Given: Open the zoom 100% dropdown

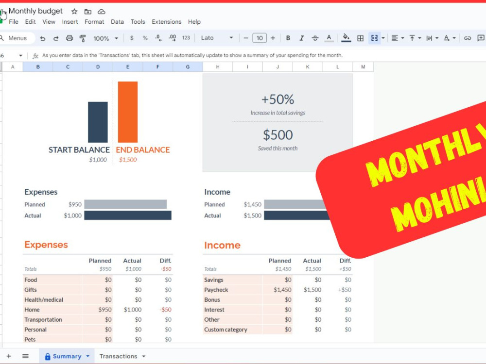Looking at the screenshot, I should pos(105,38).
